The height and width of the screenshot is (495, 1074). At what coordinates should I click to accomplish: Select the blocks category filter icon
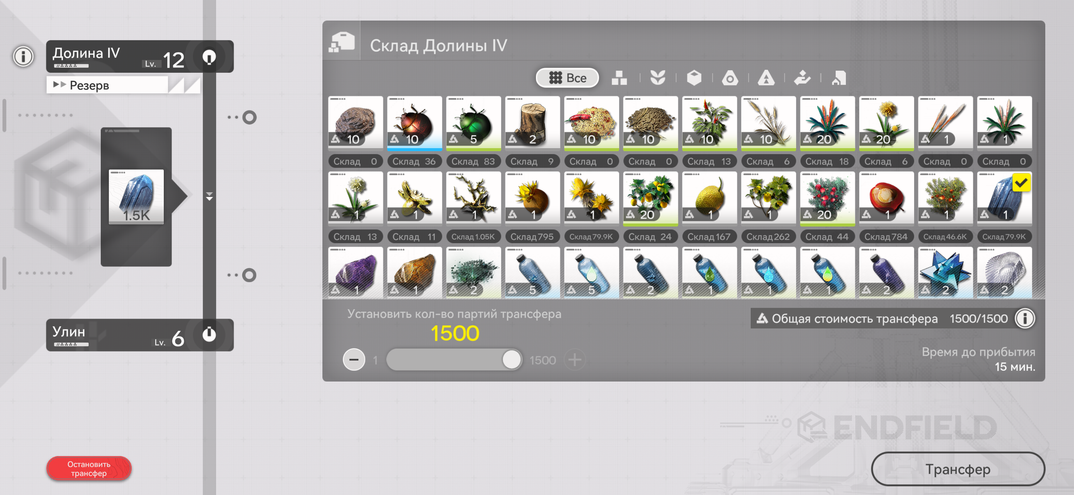[x=619, y=78]
